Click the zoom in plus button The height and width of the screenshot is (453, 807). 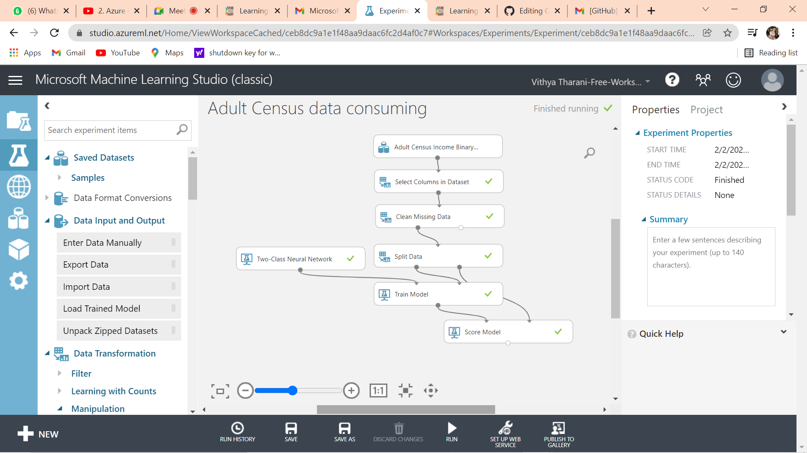coord(351,391)
